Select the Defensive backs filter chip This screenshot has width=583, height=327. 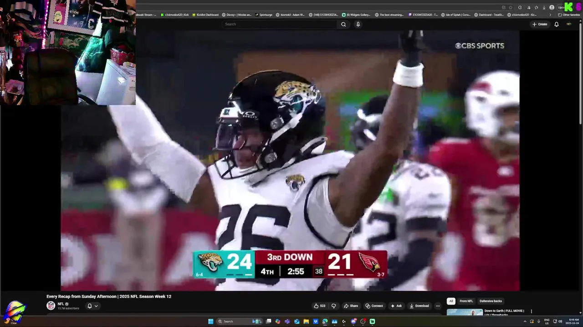point(491,301)
